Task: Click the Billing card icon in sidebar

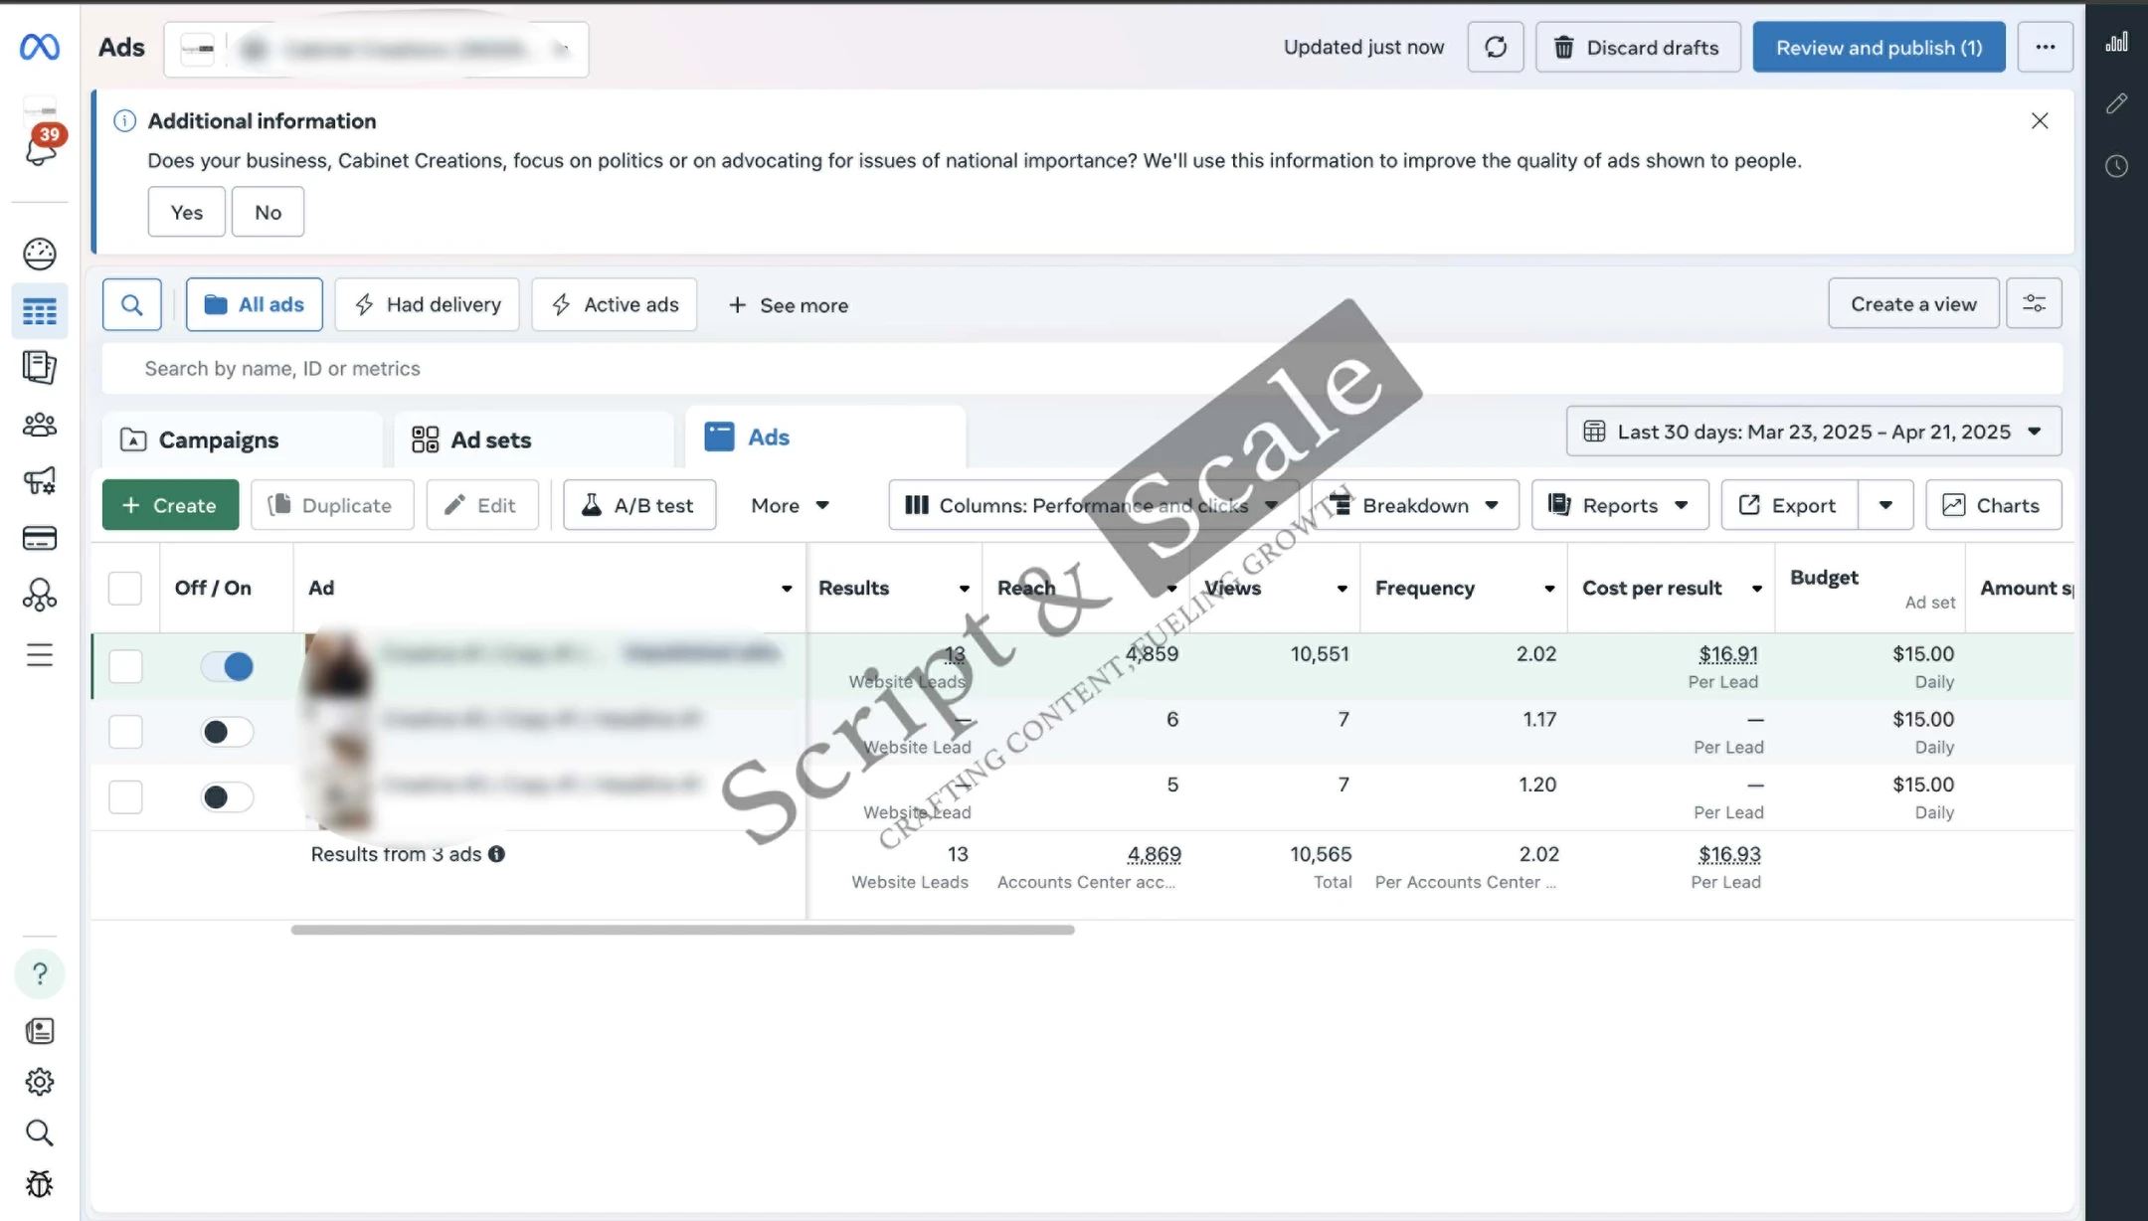Action: tap(40, 538)
